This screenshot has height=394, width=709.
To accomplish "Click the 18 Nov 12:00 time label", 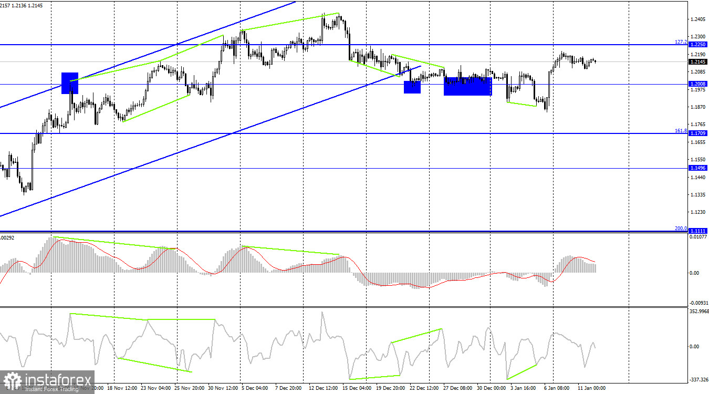I will coord(122,388).
